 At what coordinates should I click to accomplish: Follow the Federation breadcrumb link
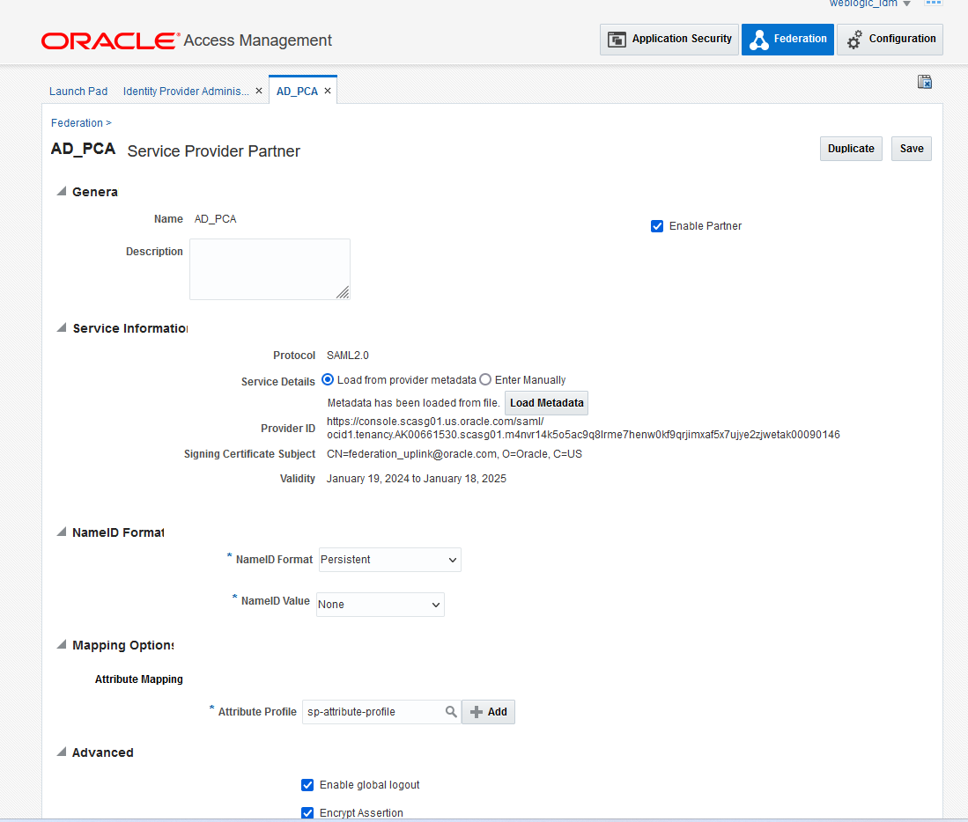[x=78, y=122]
